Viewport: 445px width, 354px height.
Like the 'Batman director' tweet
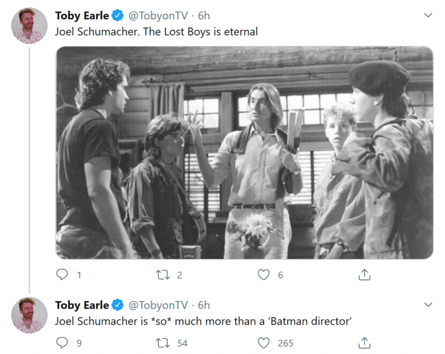(263, 343)
